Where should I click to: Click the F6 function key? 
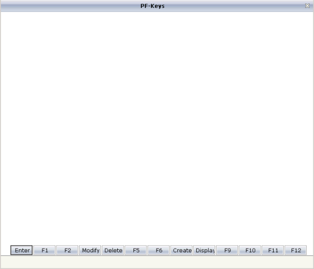(159, 250)
